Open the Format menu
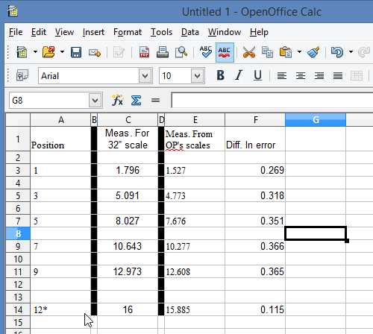This screenshot has height=334, width=373. tap(128, 32)
